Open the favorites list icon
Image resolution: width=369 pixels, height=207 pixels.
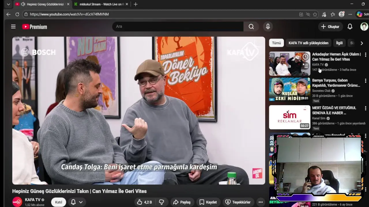[333, 14]
